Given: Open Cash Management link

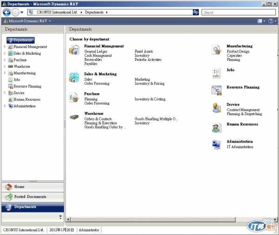Looking at the screenshot, I should [x=98, y=55].
